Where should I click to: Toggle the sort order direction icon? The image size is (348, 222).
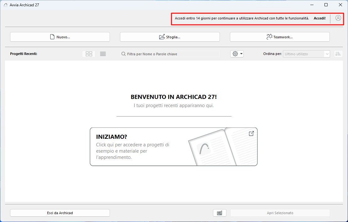338,54
